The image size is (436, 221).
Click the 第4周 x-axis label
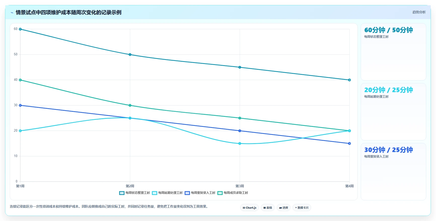349,186
